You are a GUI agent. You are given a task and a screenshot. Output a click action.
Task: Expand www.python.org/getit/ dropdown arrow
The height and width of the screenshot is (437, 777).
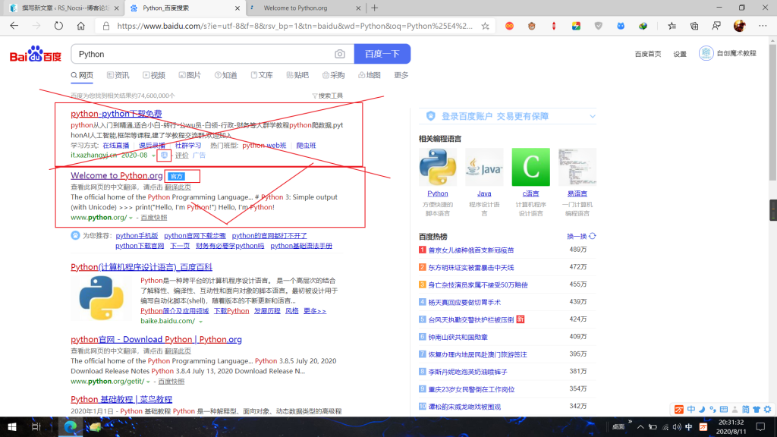click(148, 382)
